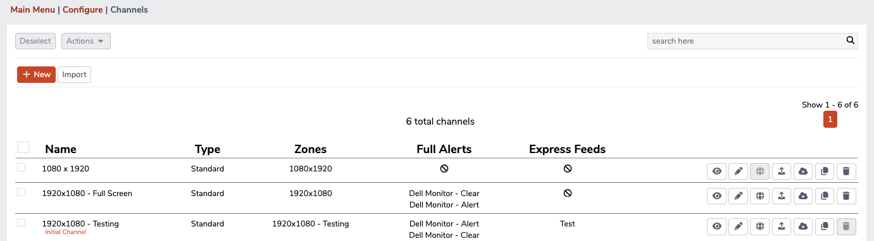Viewport: 874px width, 241px height.
Task: Create a New channel
Action: point(36,75)
